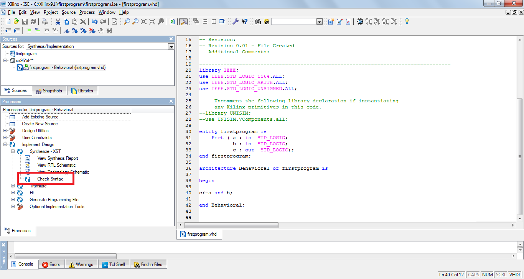Select View RTL Schematic process
524x279 pixels.
[x=56, y=165]
